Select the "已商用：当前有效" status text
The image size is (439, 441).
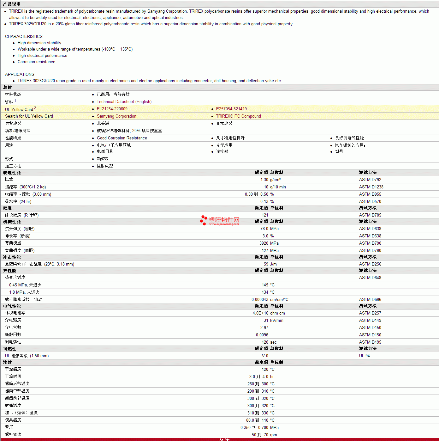point(113,95)
